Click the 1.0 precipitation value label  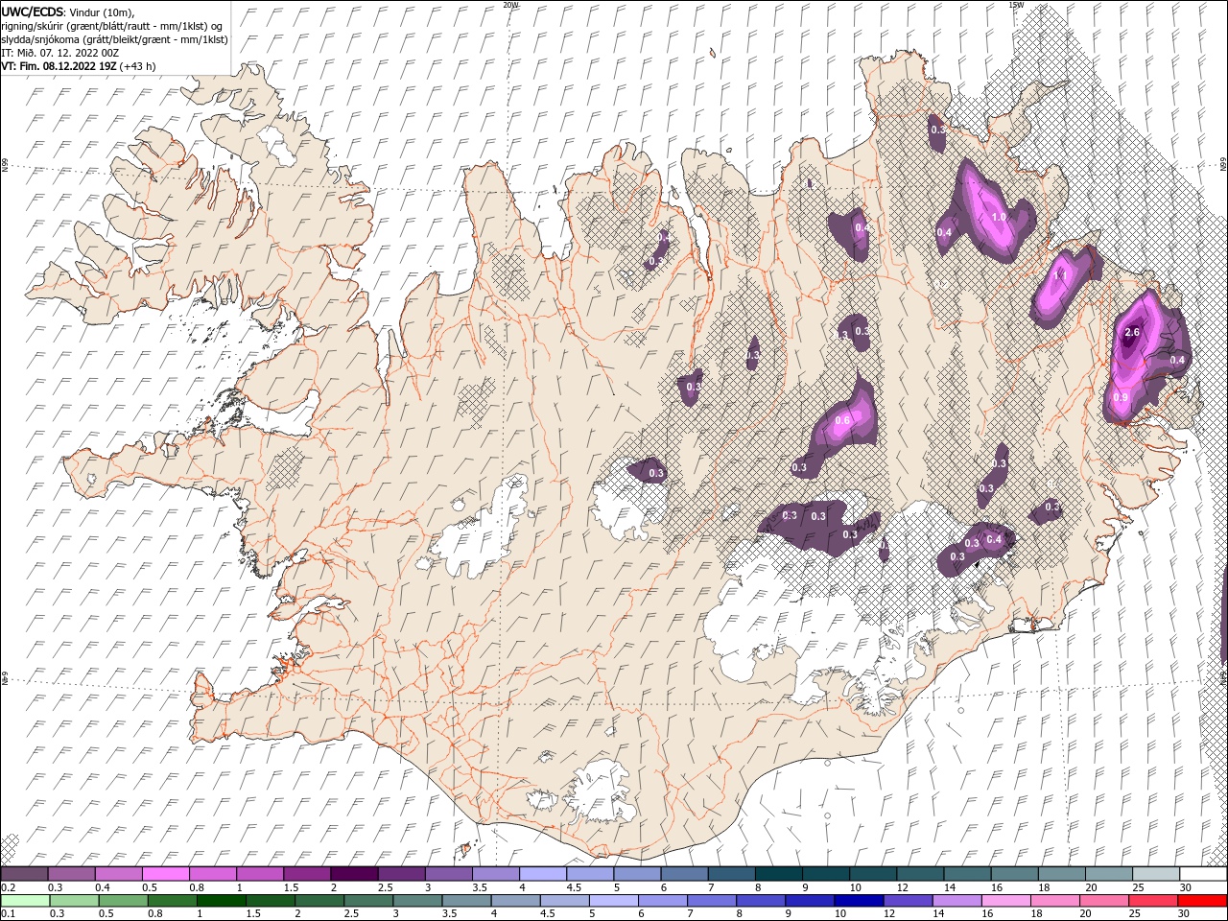click(999, 217)
